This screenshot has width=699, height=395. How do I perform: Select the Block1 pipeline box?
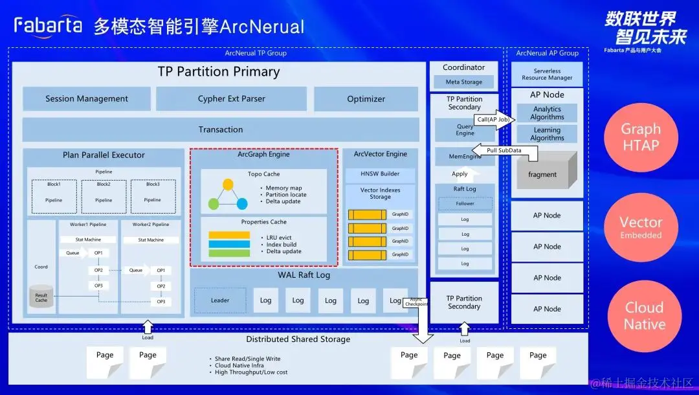pos(54,196)
